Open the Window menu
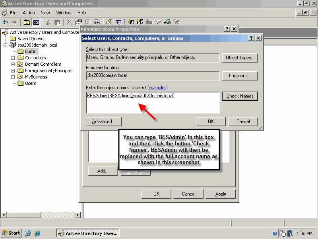 click(x=64, y=13)
